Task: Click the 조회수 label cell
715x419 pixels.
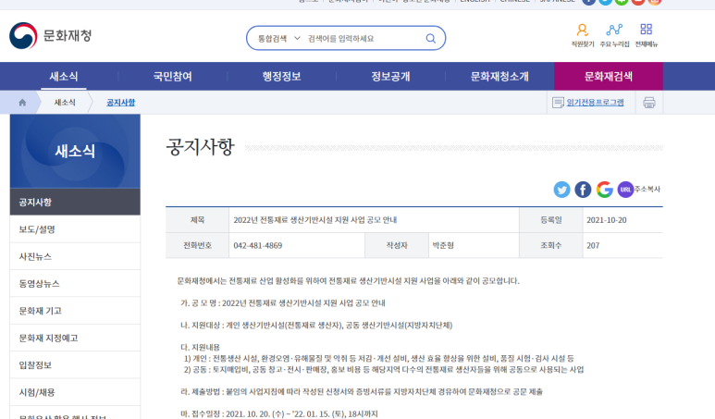Action: [551, 245]
